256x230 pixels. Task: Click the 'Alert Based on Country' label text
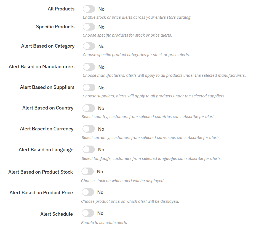[48, 108]
